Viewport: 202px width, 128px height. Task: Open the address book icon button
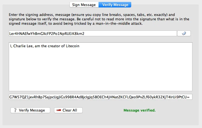pos(184,34)
